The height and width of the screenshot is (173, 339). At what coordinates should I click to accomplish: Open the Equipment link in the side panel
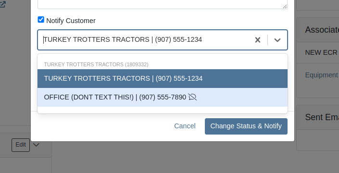pos(322,75)
